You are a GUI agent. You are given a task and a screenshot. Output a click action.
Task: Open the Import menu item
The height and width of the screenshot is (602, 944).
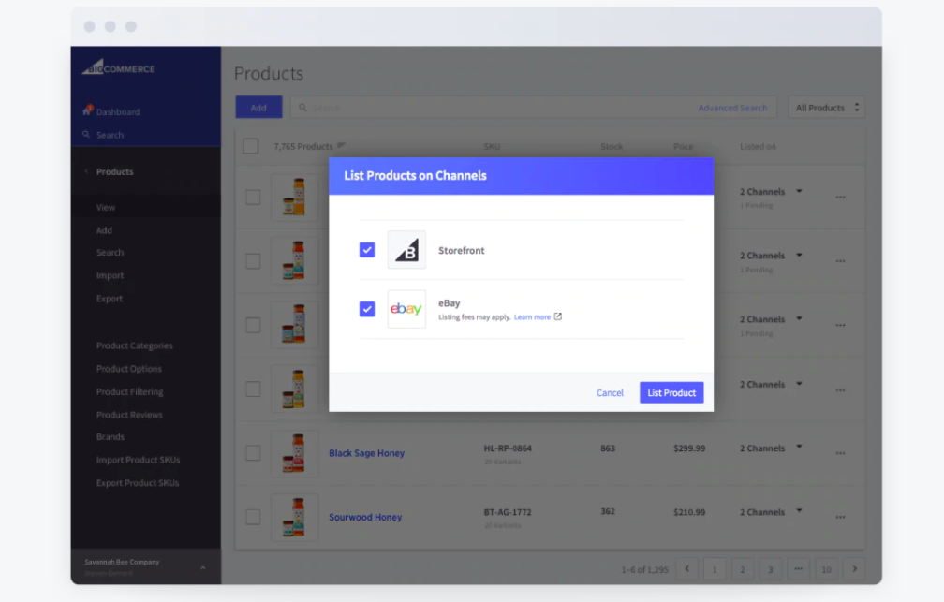(x=110, y=275)
